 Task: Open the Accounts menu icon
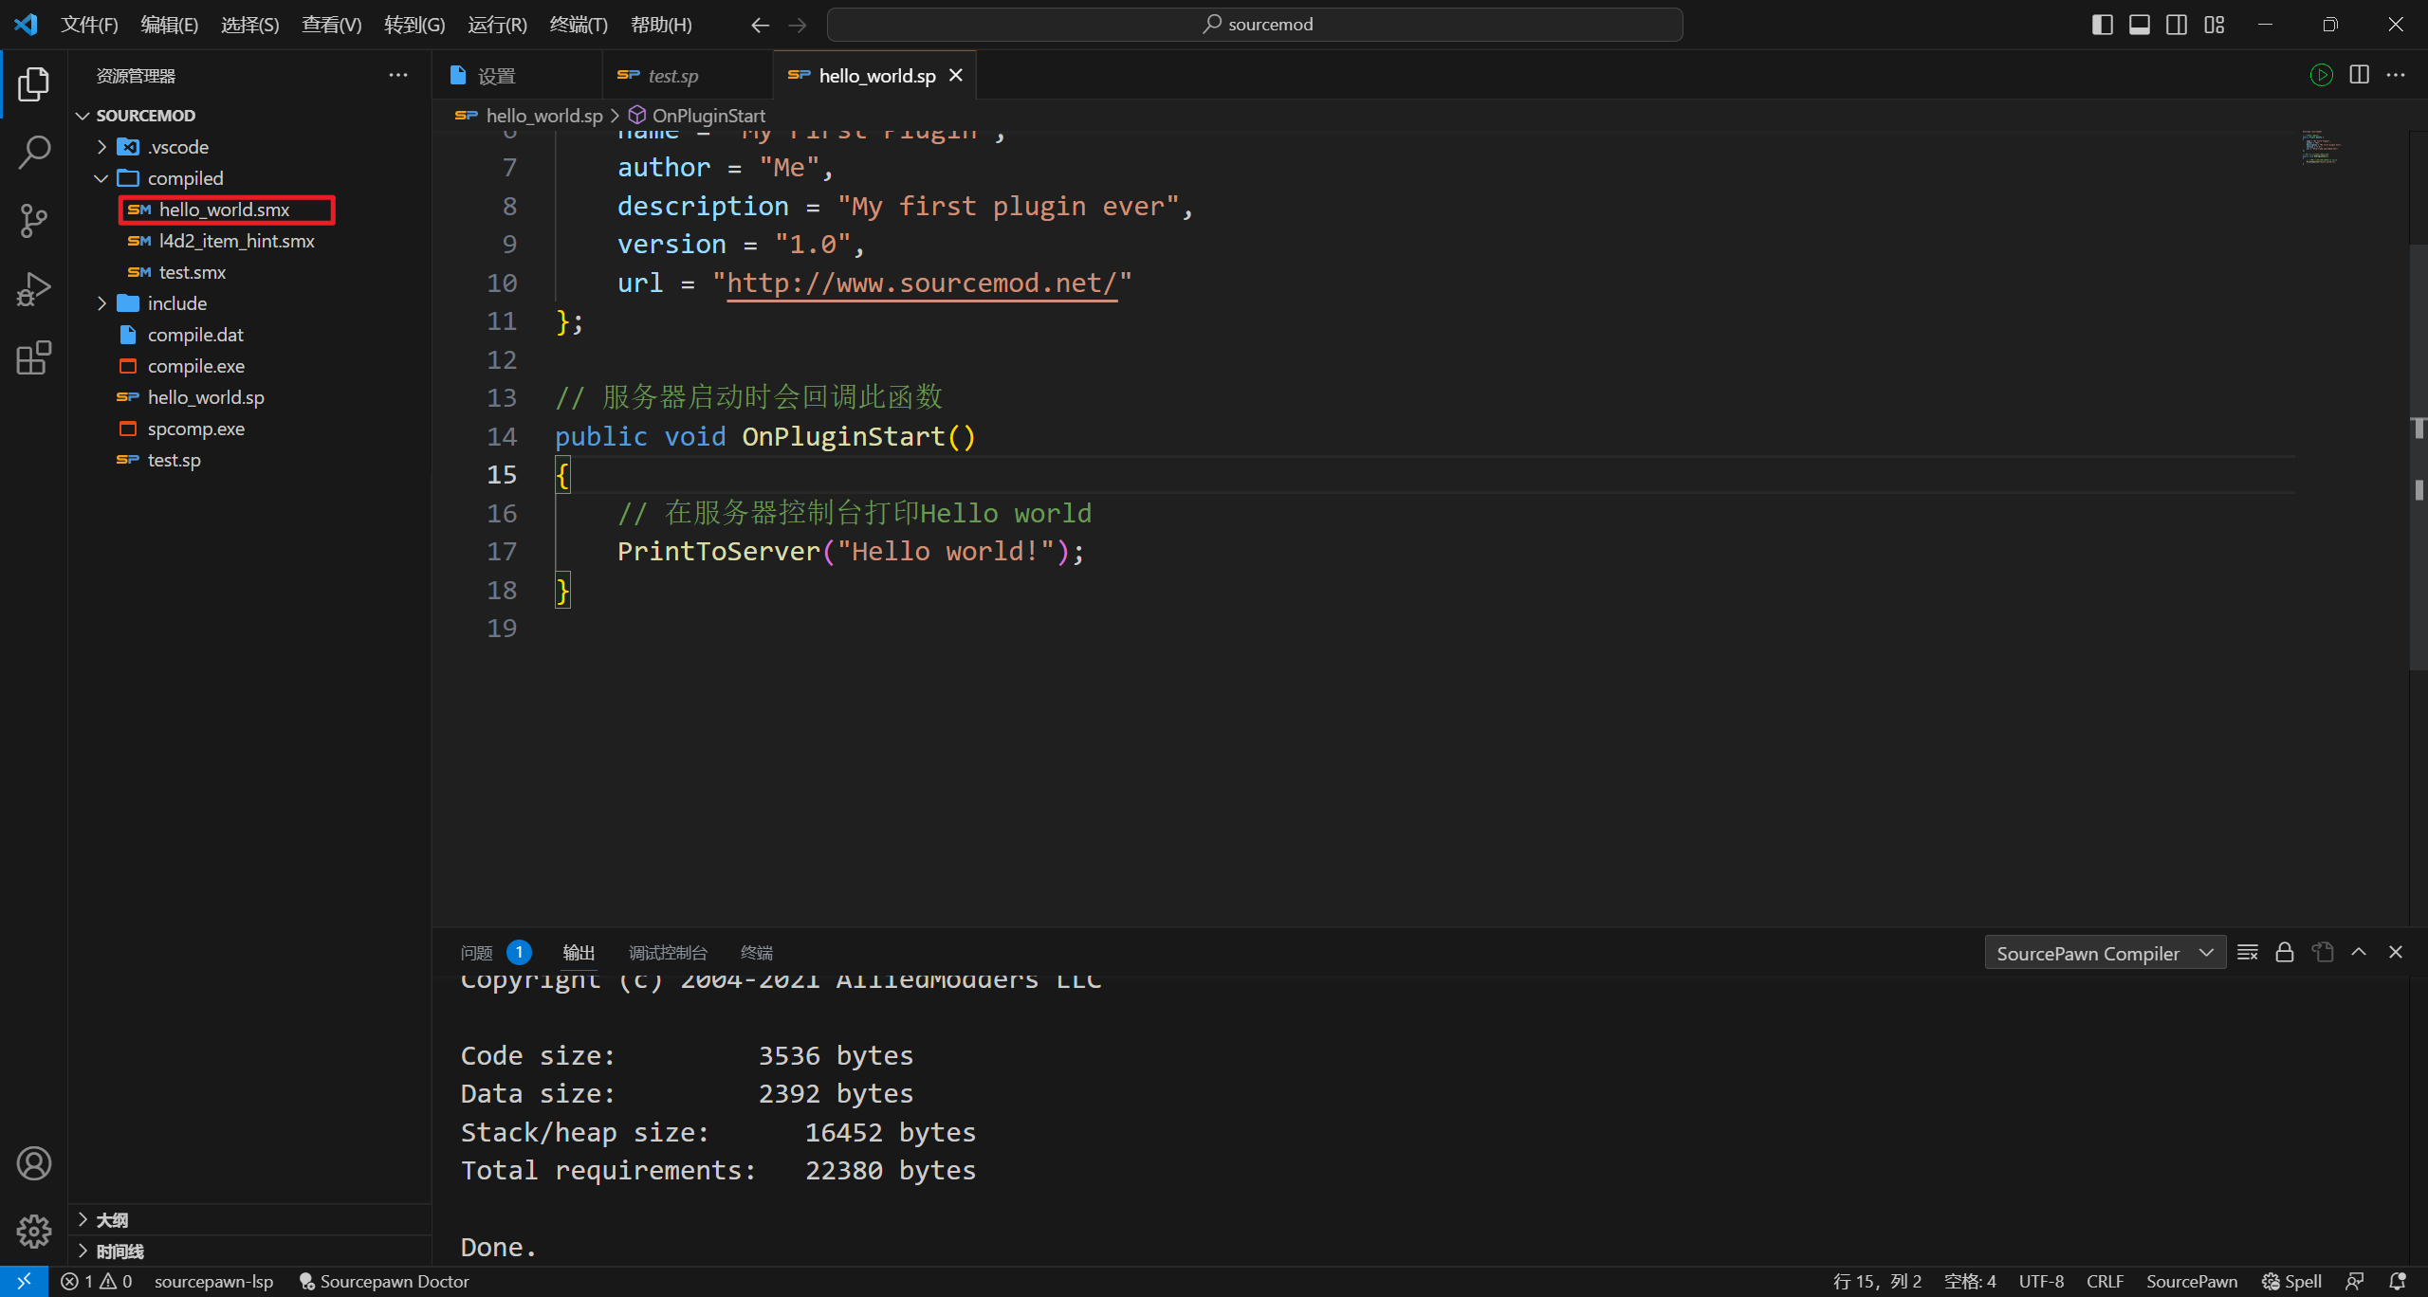coord(33,1163)
